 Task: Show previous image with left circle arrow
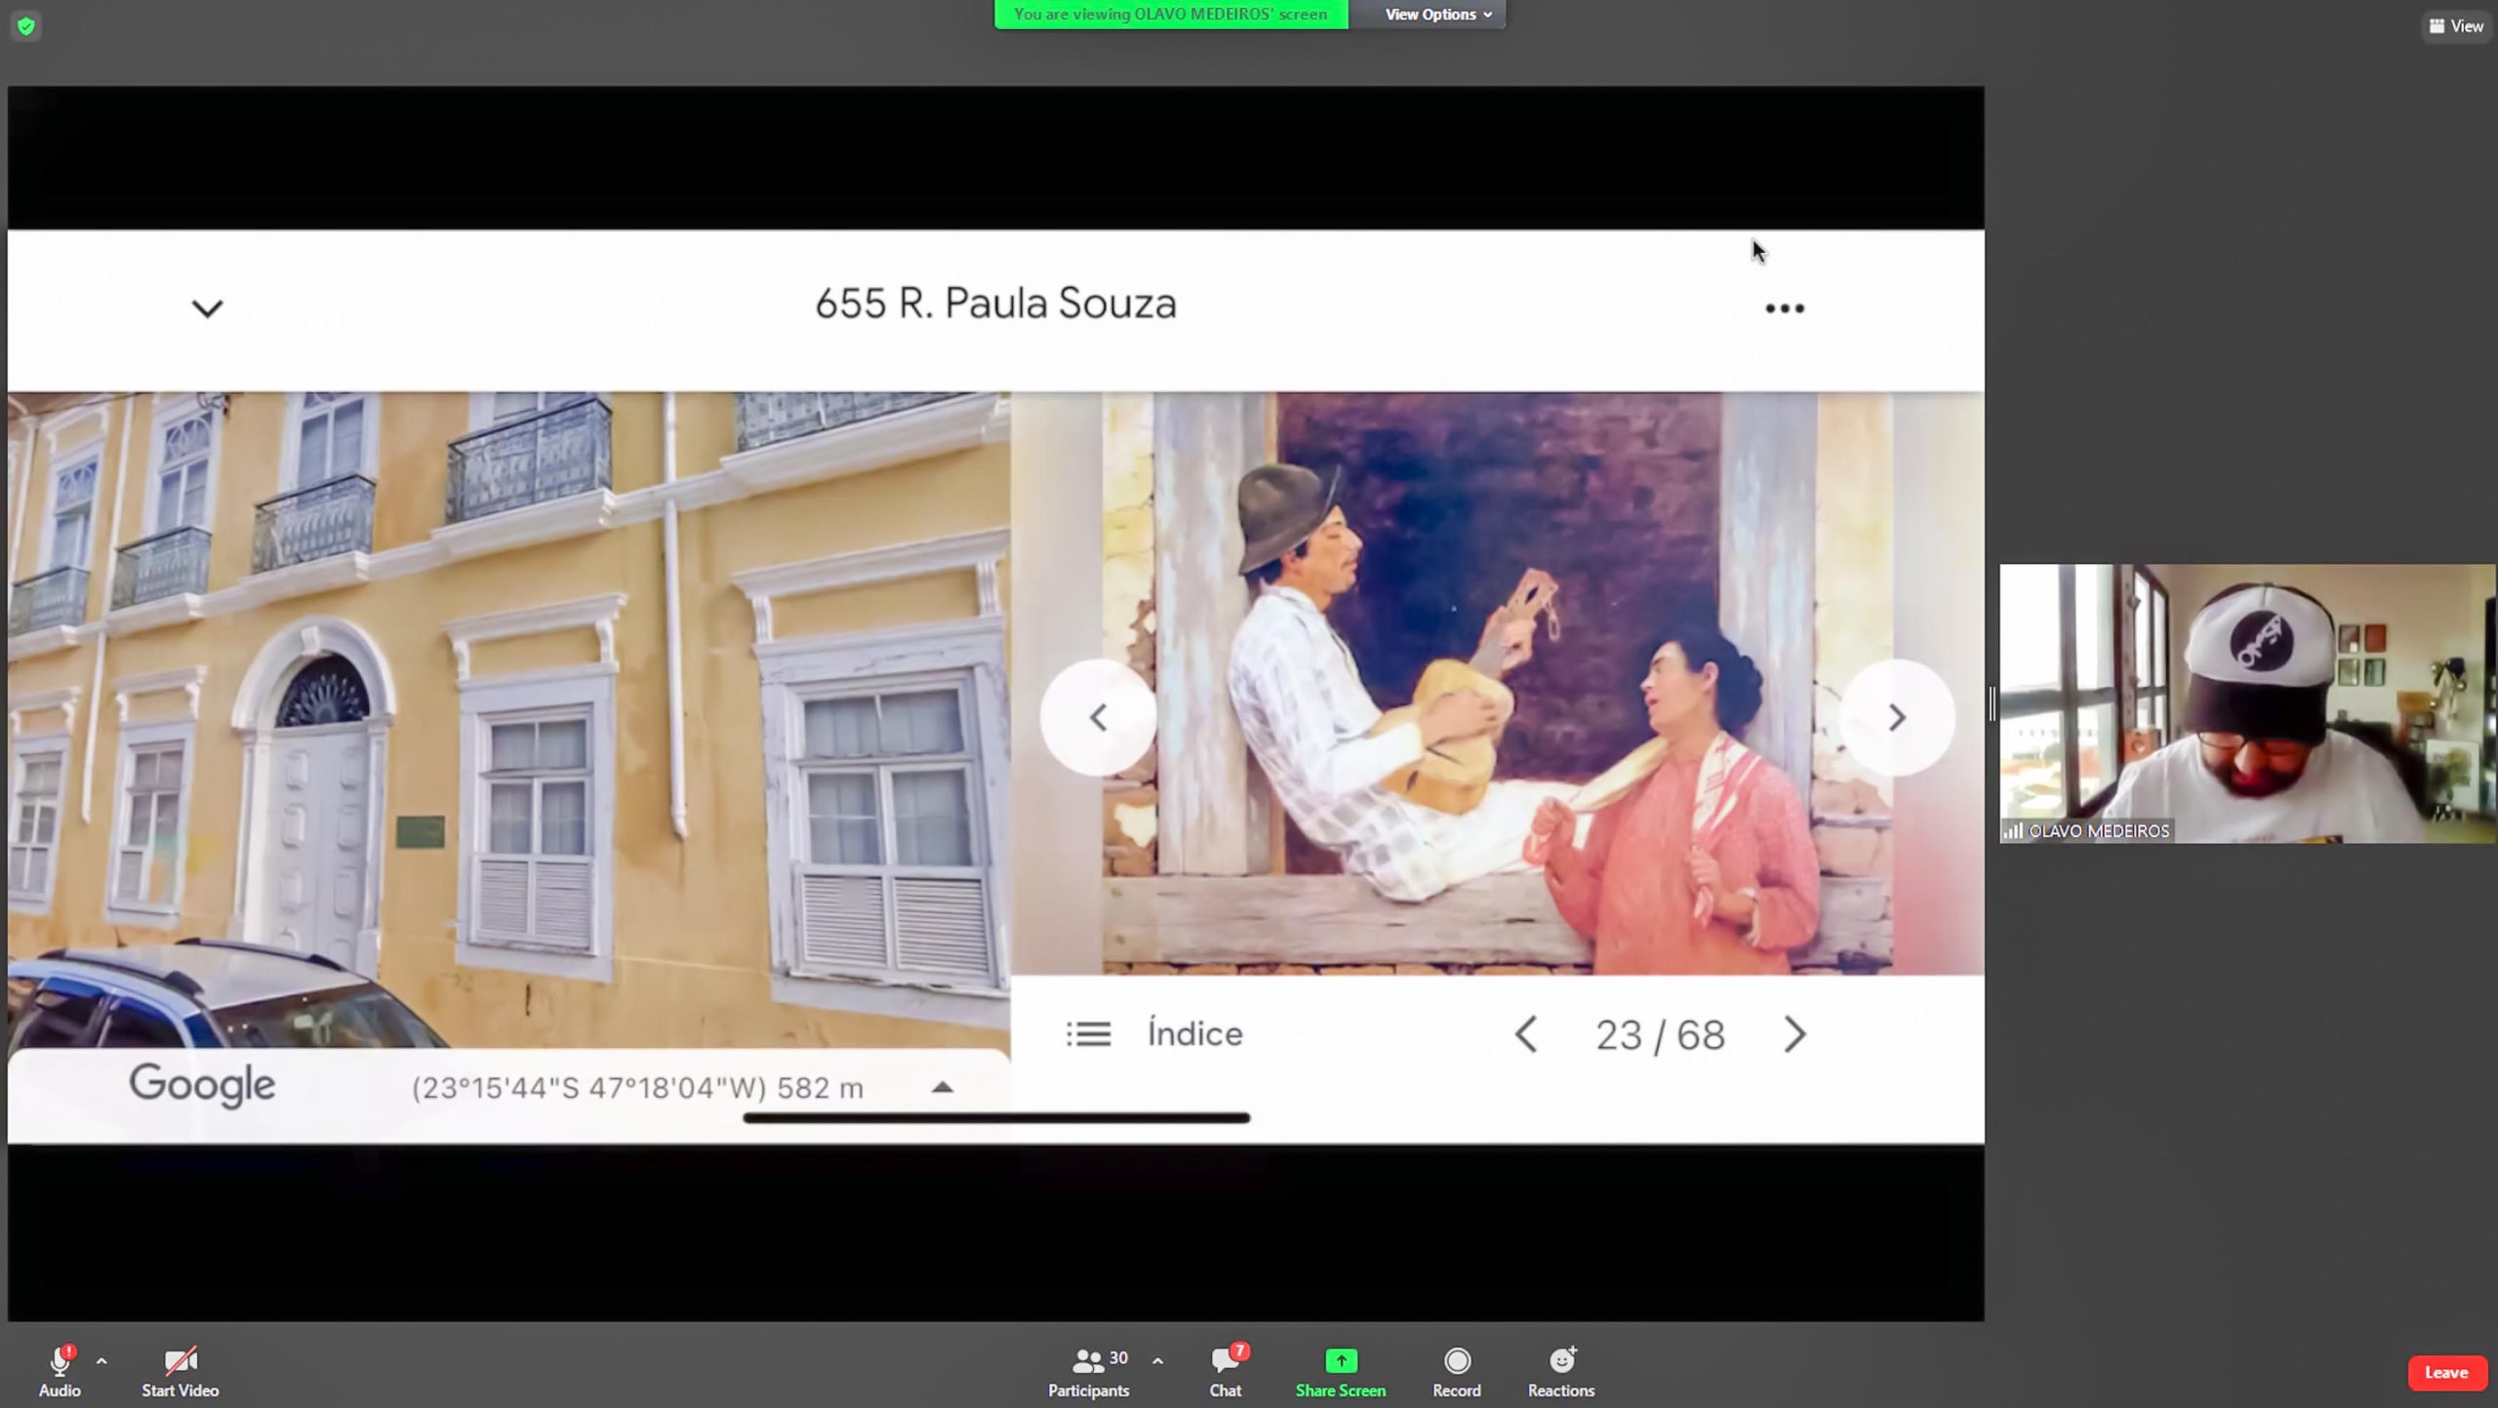1098,717
